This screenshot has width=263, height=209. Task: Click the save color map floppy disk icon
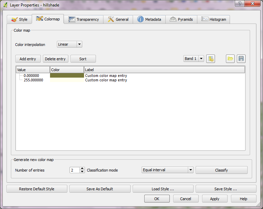[241, 59]
